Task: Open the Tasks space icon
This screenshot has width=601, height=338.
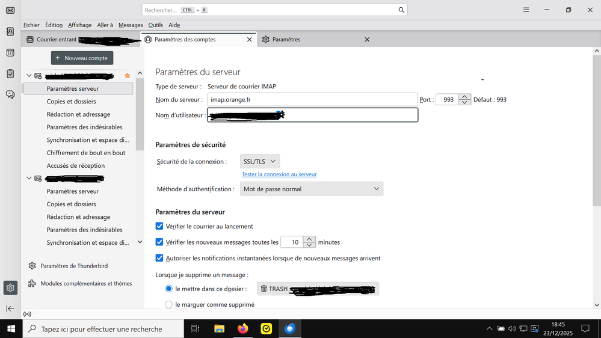Action: pyautogui.click(x=10, y=73)
